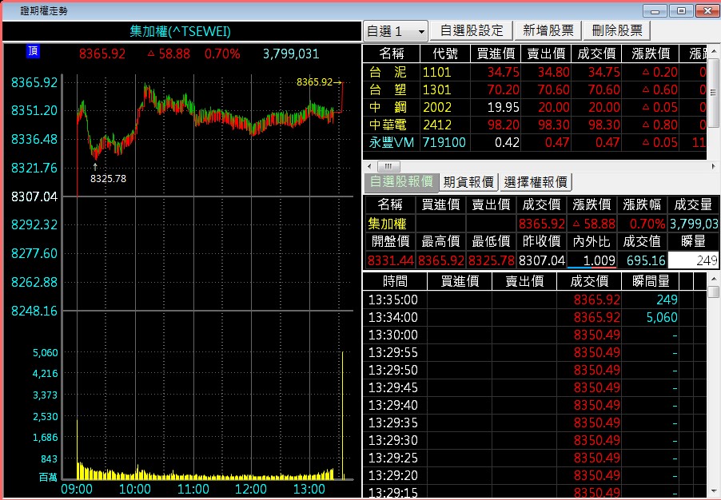Click the 集加權(^TSEWEI) chart title

click(181, 31)
